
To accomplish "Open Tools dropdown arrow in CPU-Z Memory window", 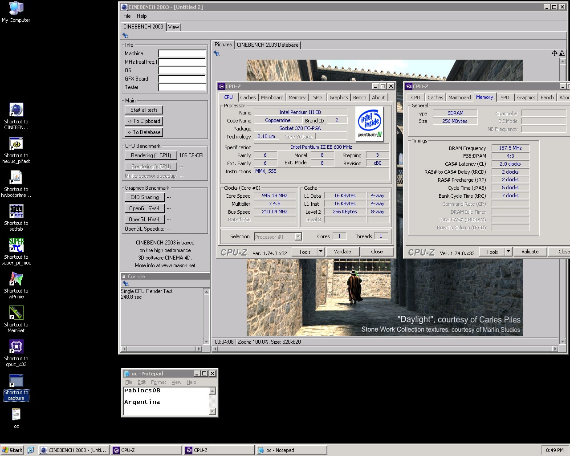I will 508,252.
